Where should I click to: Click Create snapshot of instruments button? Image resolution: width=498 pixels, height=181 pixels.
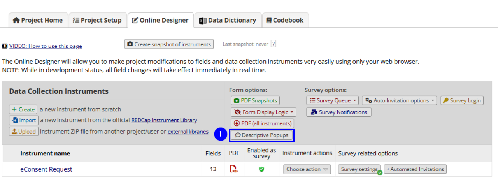pos(169,44)
